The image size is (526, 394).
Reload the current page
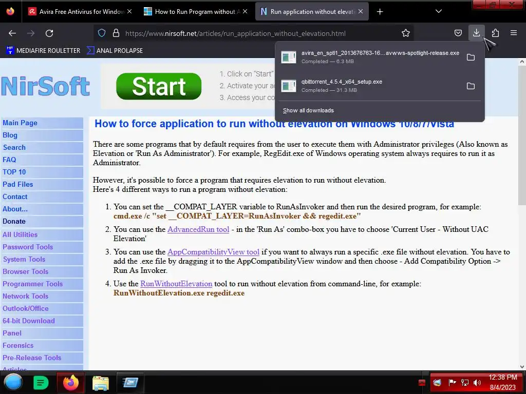49,33
